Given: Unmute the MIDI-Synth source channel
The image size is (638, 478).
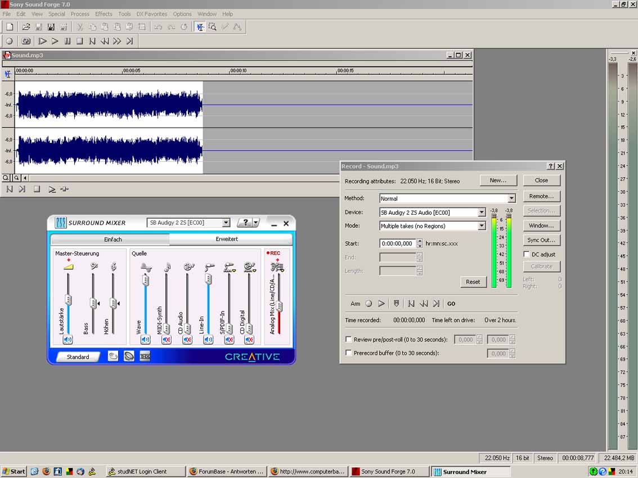Looking at the screenshot, I should click(167, 340).
